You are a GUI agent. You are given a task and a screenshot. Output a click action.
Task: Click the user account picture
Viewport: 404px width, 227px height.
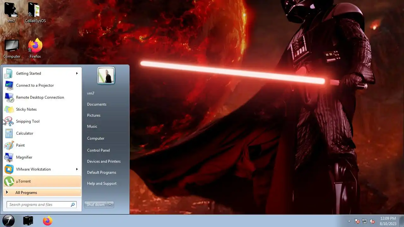[106, 75]
